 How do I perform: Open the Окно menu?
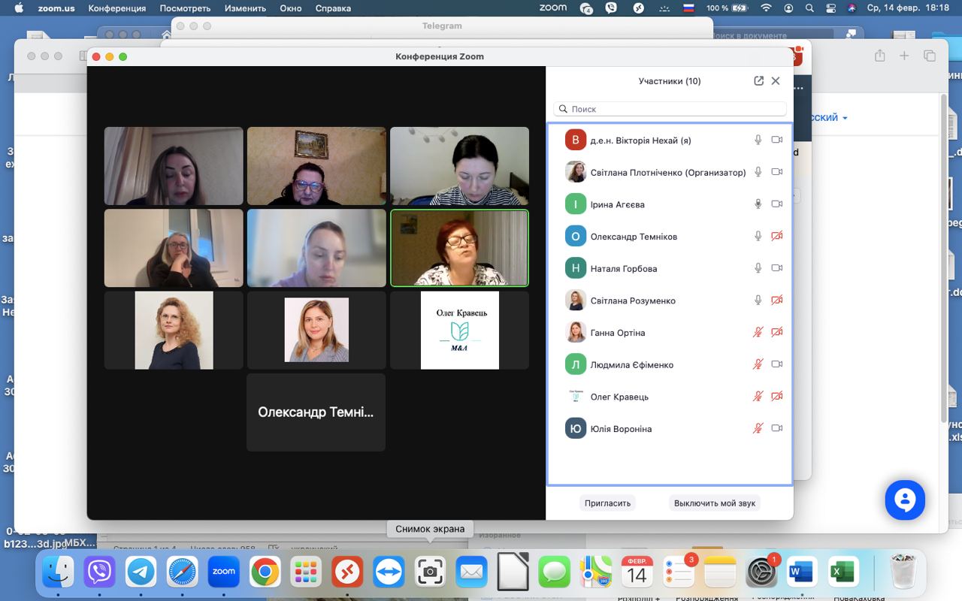click(291, 8)
